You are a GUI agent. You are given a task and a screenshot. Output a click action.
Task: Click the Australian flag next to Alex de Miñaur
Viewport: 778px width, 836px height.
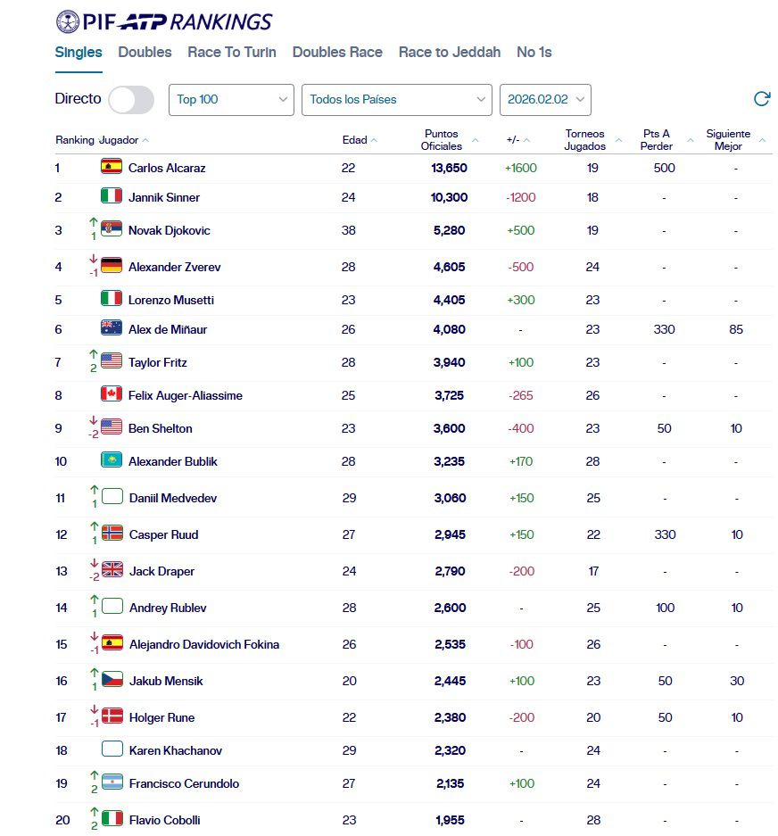111,329
